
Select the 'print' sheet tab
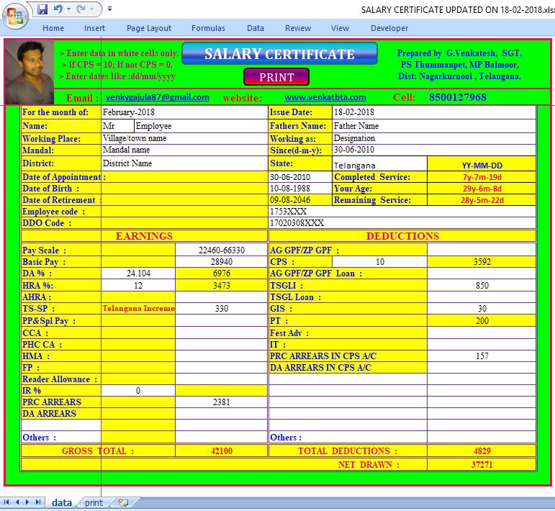click(94, 502)
